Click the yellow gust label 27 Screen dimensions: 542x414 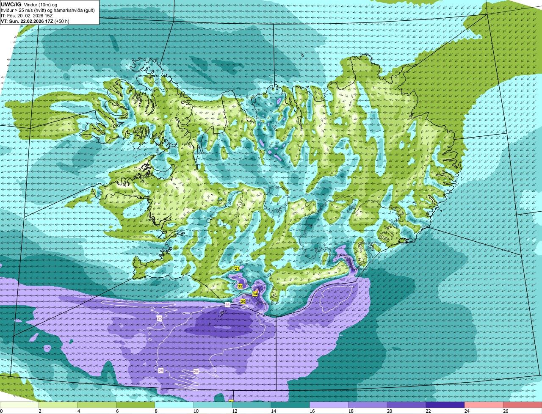click(x=237, y=269)
